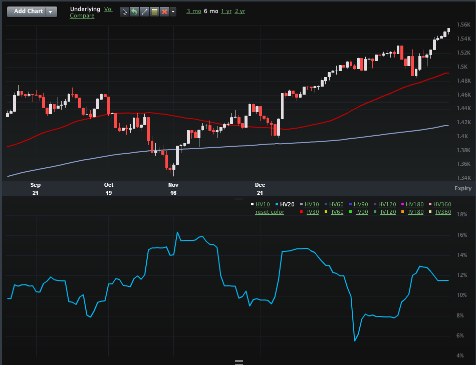
Task: Click the green undo arrow icon
Action: 134,12
